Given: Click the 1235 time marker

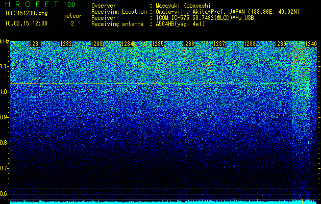Looking at the screenshot, I should coord(158,44).
